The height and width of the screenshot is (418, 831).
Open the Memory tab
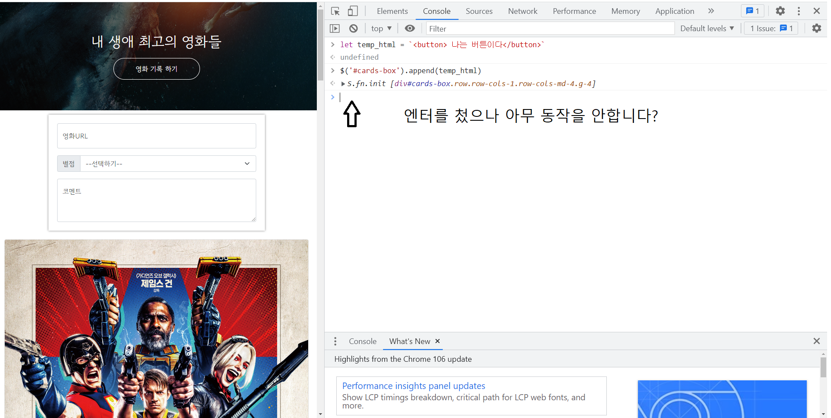coord(625,11)
